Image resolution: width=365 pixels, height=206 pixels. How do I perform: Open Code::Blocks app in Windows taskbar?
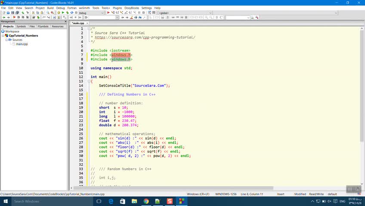click(x=182, y=201)
